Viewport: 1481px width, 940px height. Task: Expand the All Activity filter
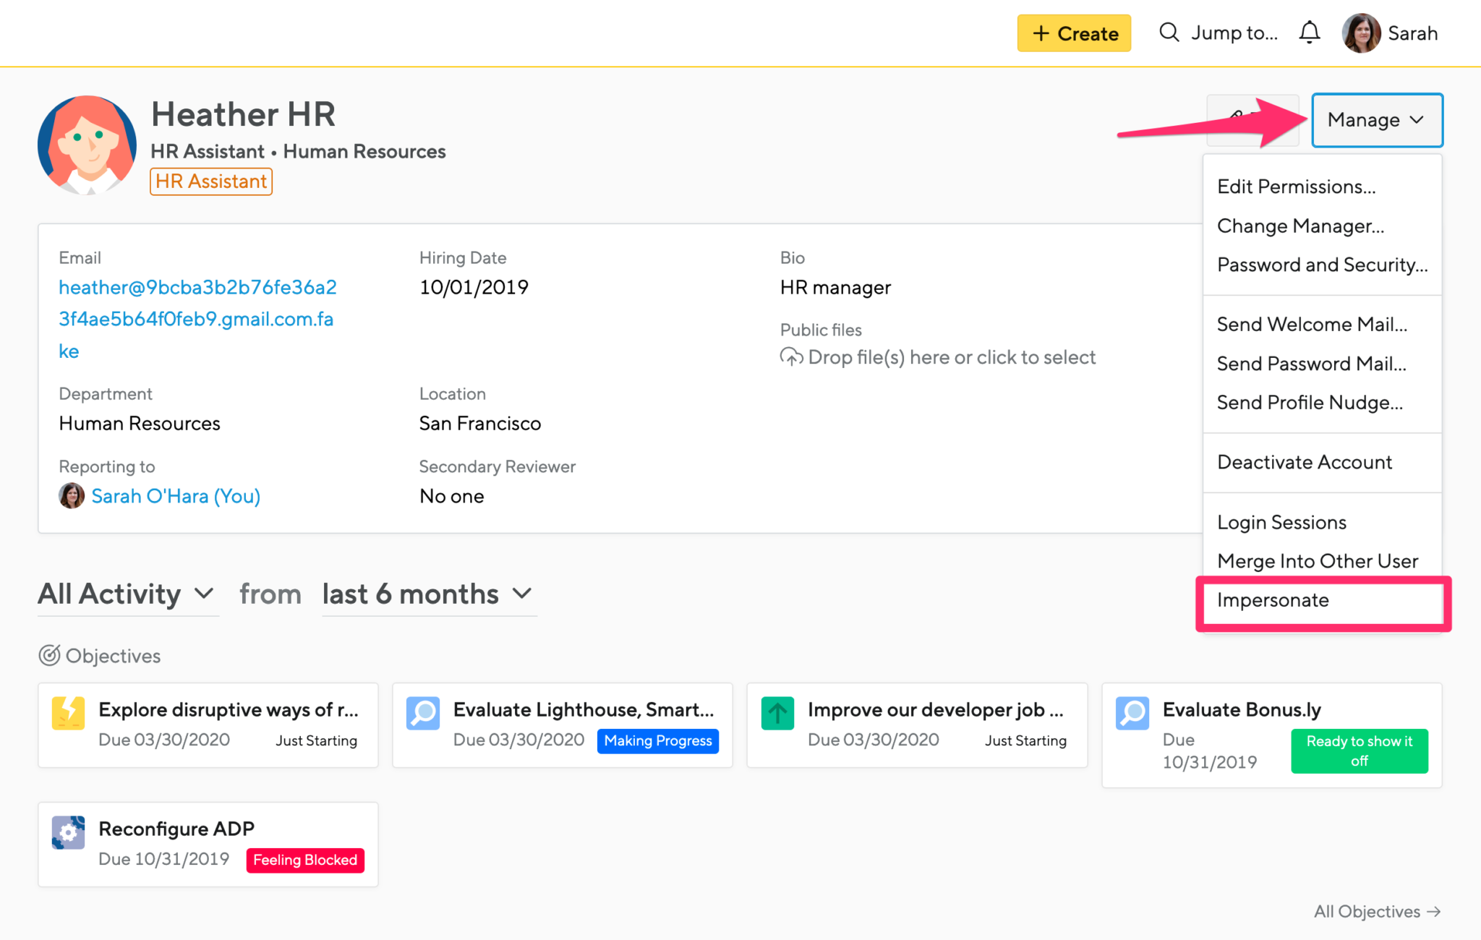click(x=127, y=594)
